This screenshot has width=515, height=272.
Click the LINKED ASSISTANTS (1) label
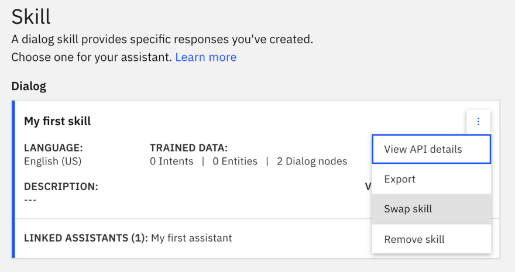point(86,237)
